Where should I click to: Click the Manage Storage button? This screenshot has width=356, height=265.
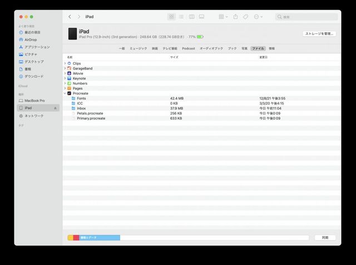click(319, 33)
